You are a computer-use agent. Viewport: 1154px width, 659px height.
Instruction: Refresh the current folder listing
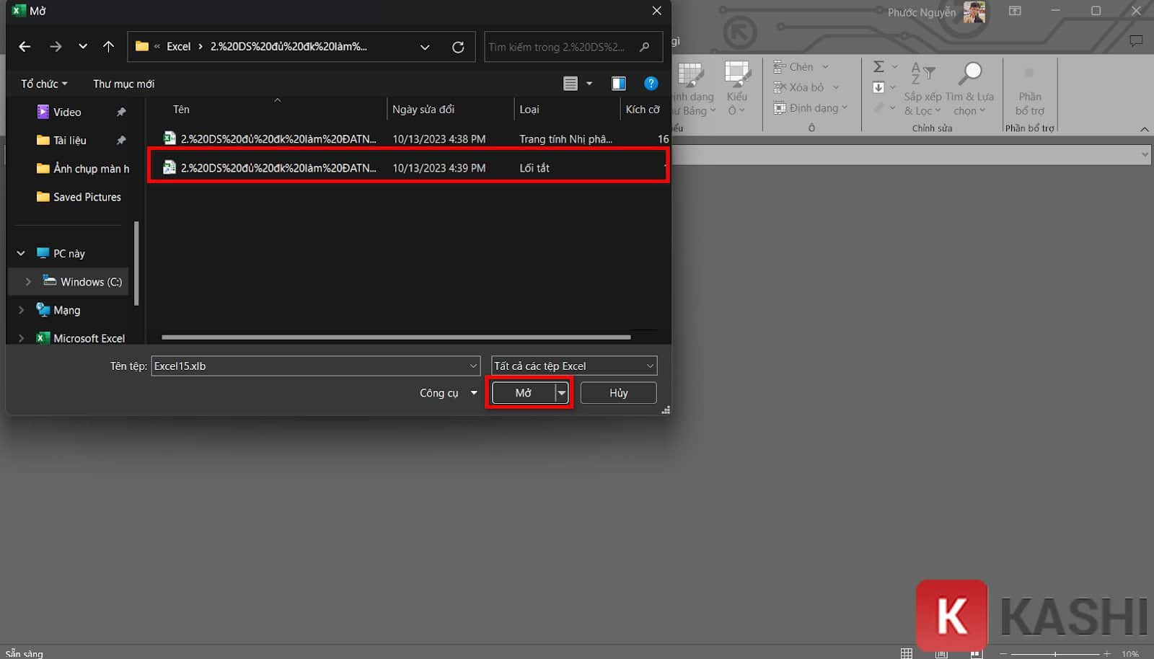[458, 47]
